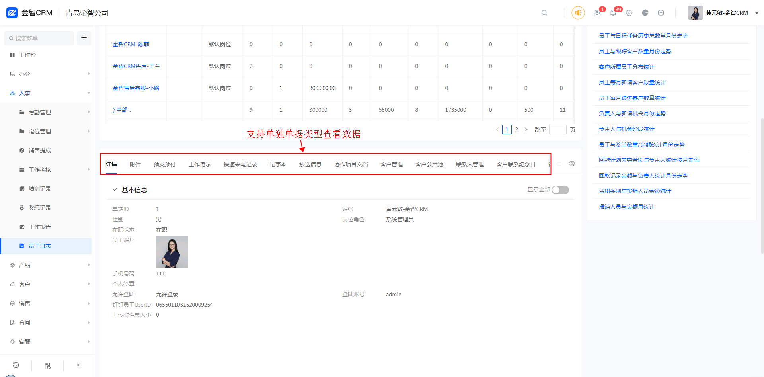Open report 报销人员与金额月统计
This screenshot has height=377, width=764.
pyautogui.click(x=627, y=207)
